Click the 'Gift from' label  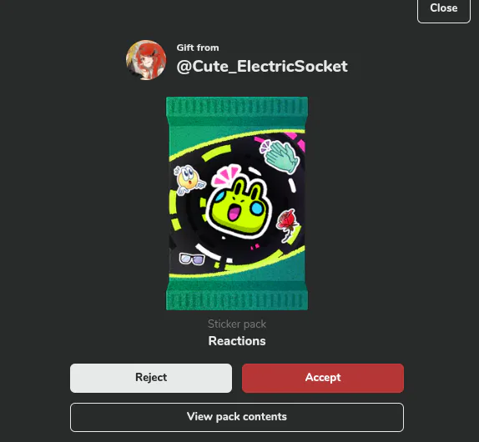point(198,48)
